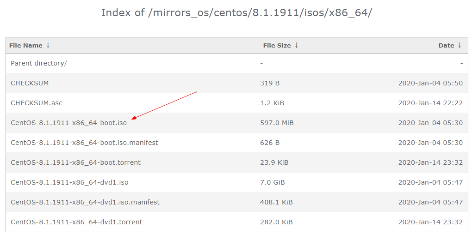Click the 2020-Jan-14 22:22 date cell
Image resolution: width=472 pixels, height=234 pixels.
430,103
